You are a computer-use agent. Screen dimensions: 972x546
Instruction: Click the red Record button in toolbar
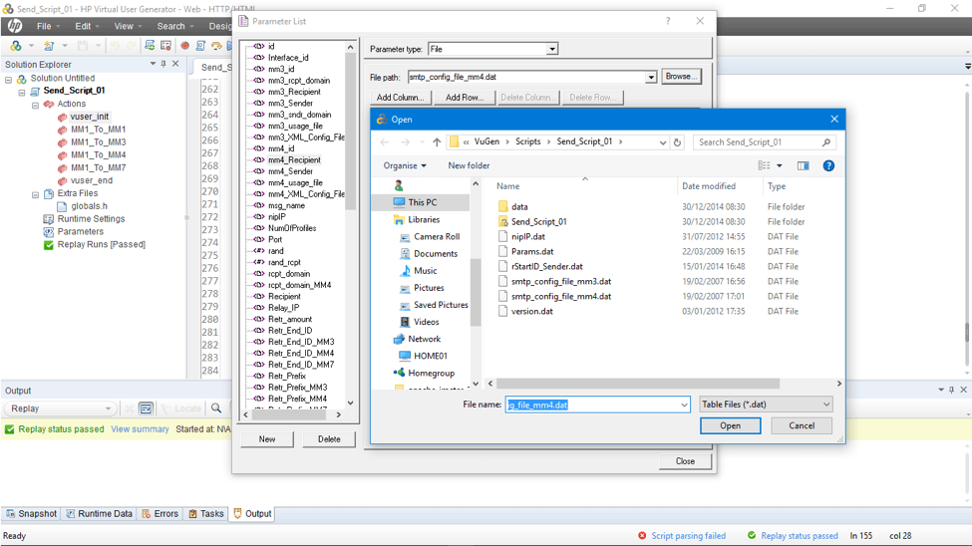pyautogui.click(x=184, y=46)
